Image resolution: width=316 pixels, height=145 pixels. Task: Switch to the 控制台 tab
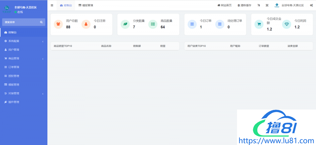(66, 6)
